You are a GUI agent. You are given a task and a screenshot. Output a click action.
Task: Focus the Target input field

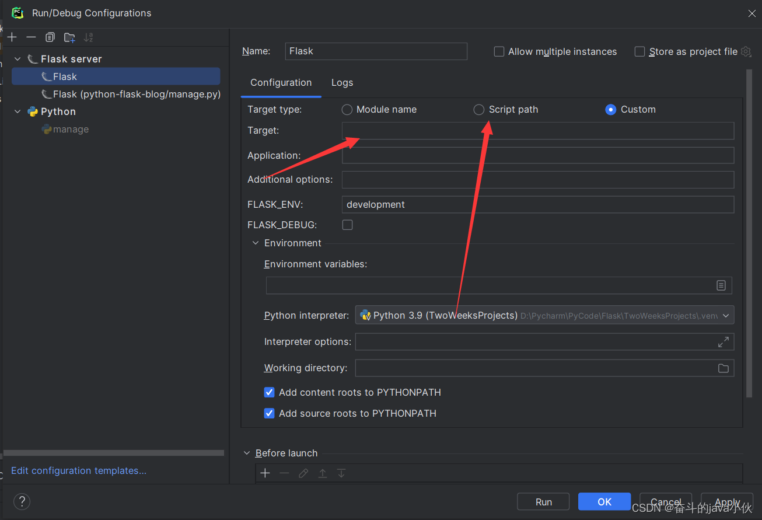click(538, 131)
